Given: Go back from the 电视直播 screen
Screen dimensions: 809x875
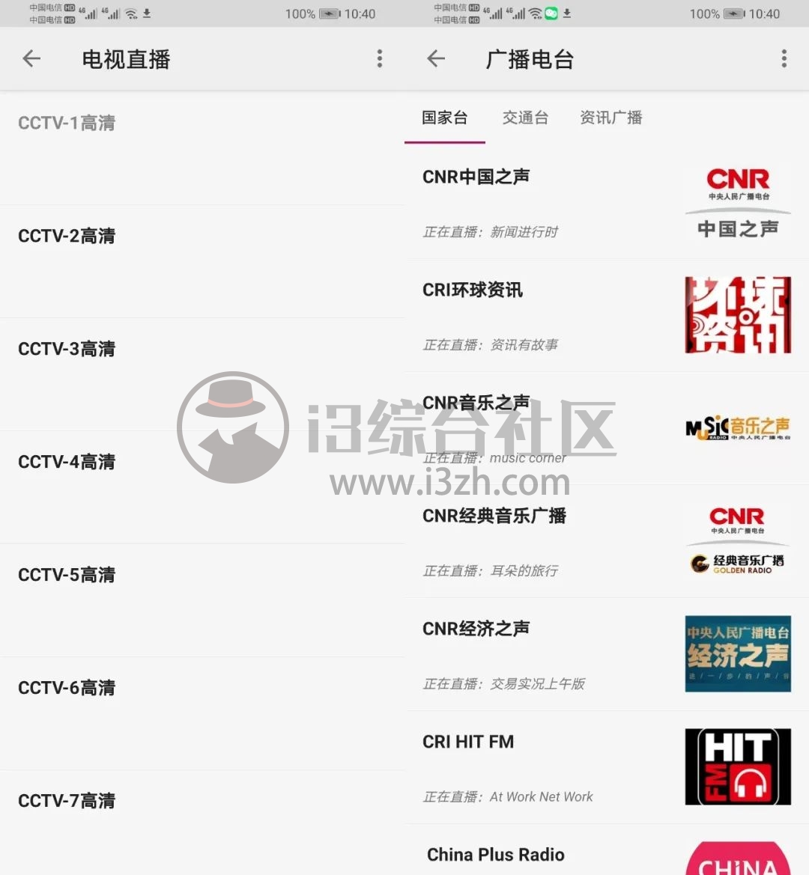Looking at the screenshot, I should [31, 58].
